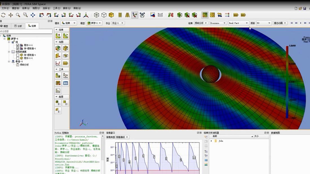The height and width of the screenshot is (174, 310).
Task: Expand the Jobs folder in file browser
Action: click(211, 141)
